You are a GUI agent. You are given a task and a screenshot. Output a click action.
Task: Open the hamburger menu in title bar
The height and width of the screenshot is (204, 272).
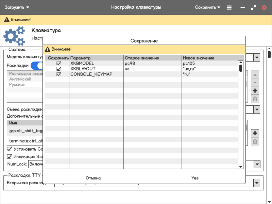click(229, 7)
